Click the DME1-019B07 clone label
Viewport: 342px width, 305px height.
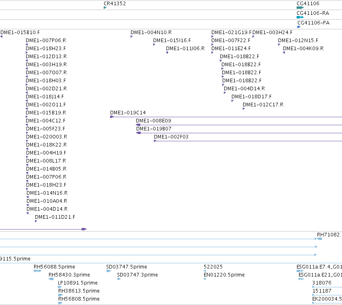pos(154,129)
